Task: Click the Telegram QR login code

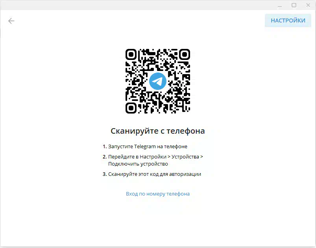Action: [157, 81]
